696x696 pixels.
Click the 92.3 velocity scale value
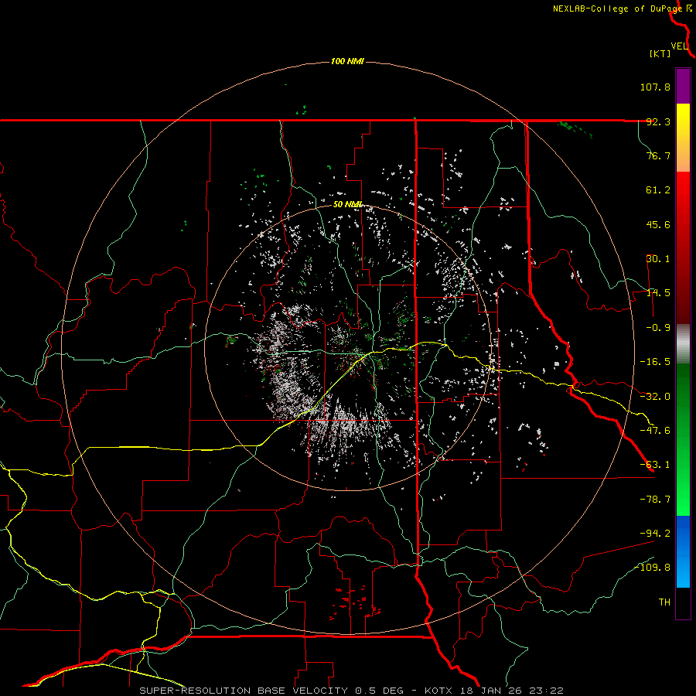[x=658, y=121]
